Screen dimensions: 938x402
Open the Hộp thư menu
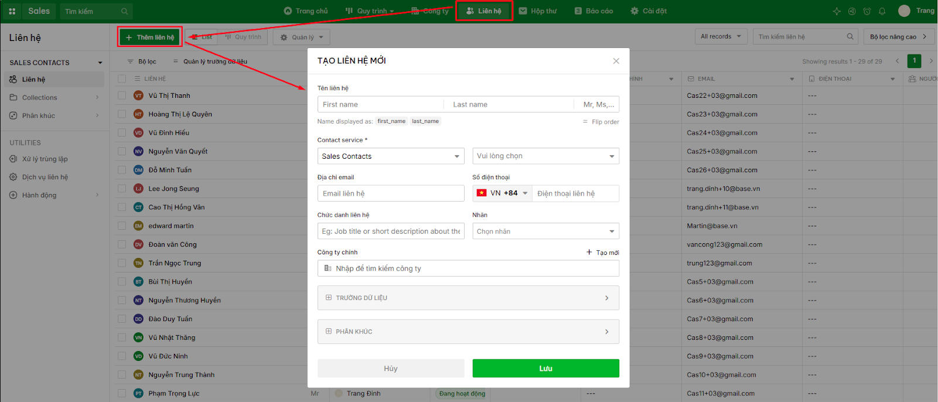coord(538,11)
